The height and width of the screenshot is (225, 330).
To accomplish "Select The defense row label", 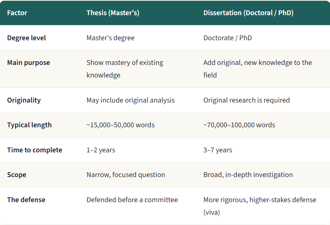I will tap(26, 200).
